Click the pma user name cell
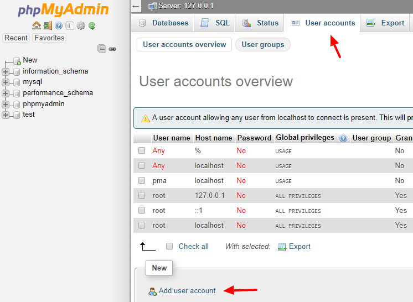This screenshot has height=302, width=413. click(x=159, y=181)
